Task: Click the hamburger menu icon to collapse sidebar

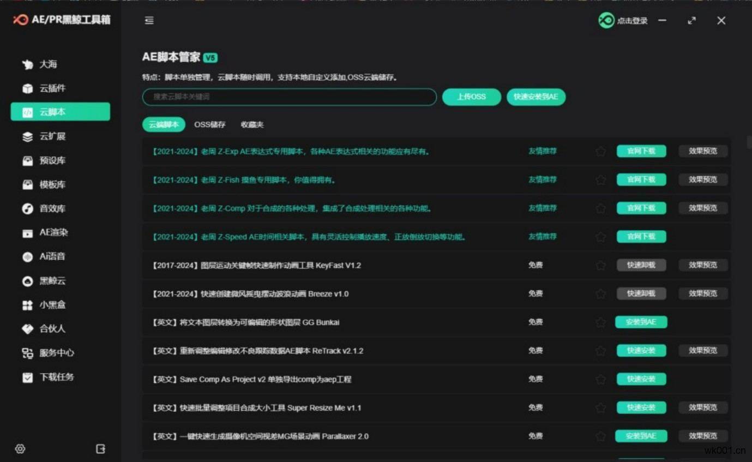Action: (x=149, y=21)
